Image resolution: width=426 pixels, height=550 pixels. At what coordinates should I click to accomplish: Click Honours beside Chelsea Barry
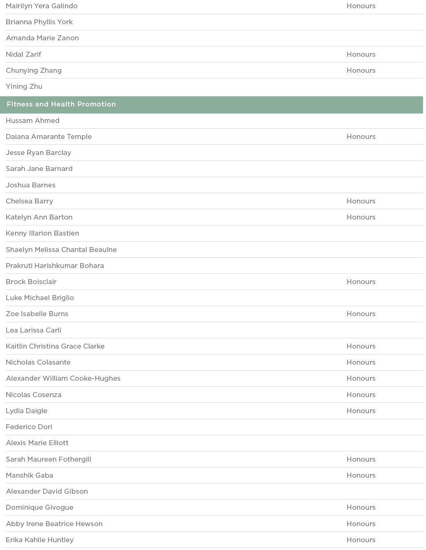click(361, 201)
